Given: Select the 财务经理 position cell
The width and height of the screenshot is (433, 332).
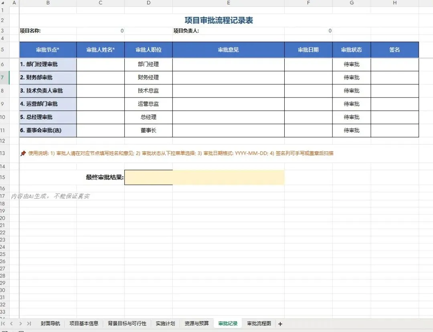Looking at the screenshot, I should (x=149, y=77).
